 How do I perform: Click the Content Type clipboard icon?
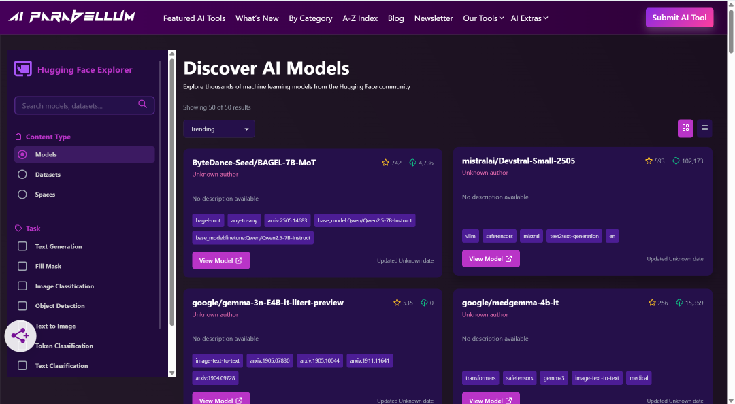(x=18, y=137)
